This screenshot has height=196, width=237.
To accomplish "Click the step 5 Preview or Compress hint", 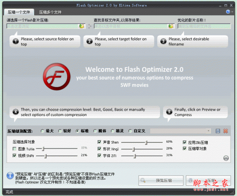I will click(196, 112).
